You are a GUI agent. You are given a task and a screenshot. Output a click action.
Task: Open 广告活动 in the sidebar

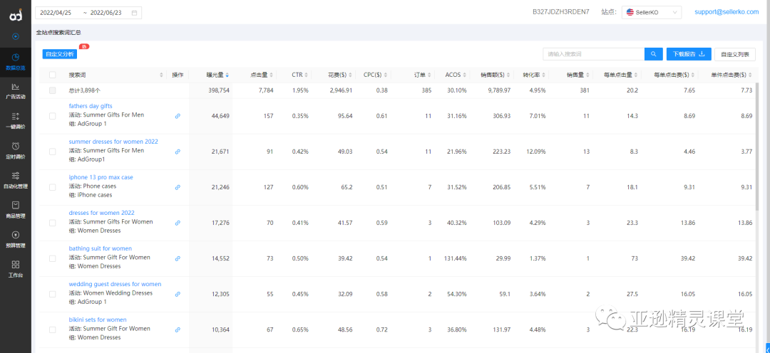[15, 91]
